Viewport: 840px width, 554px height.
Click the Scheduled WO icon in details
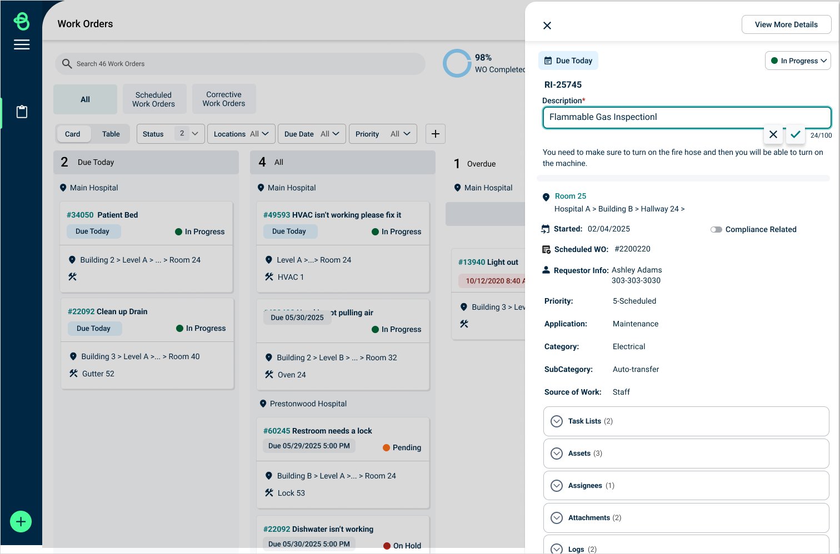click(546, 250)
